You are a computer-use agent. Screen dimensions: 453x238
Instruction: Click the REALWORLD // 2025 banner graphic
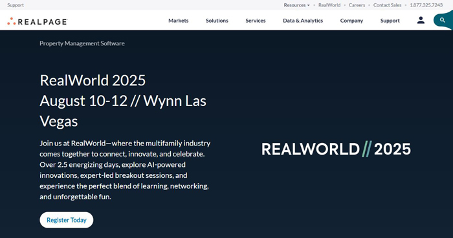click(x=336, y=149)
